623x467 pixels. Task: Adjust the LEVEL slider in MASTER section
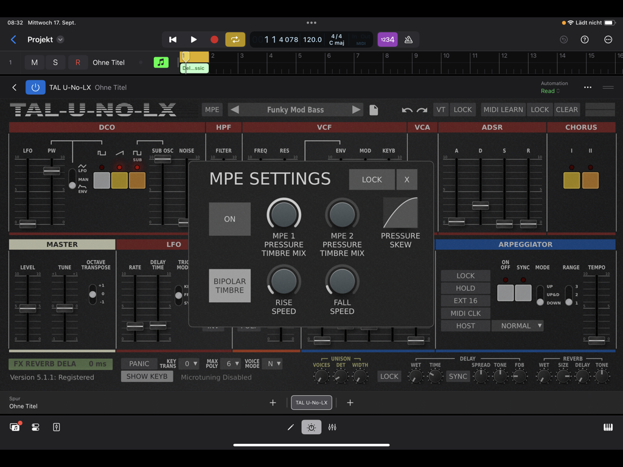coord(27,307)
